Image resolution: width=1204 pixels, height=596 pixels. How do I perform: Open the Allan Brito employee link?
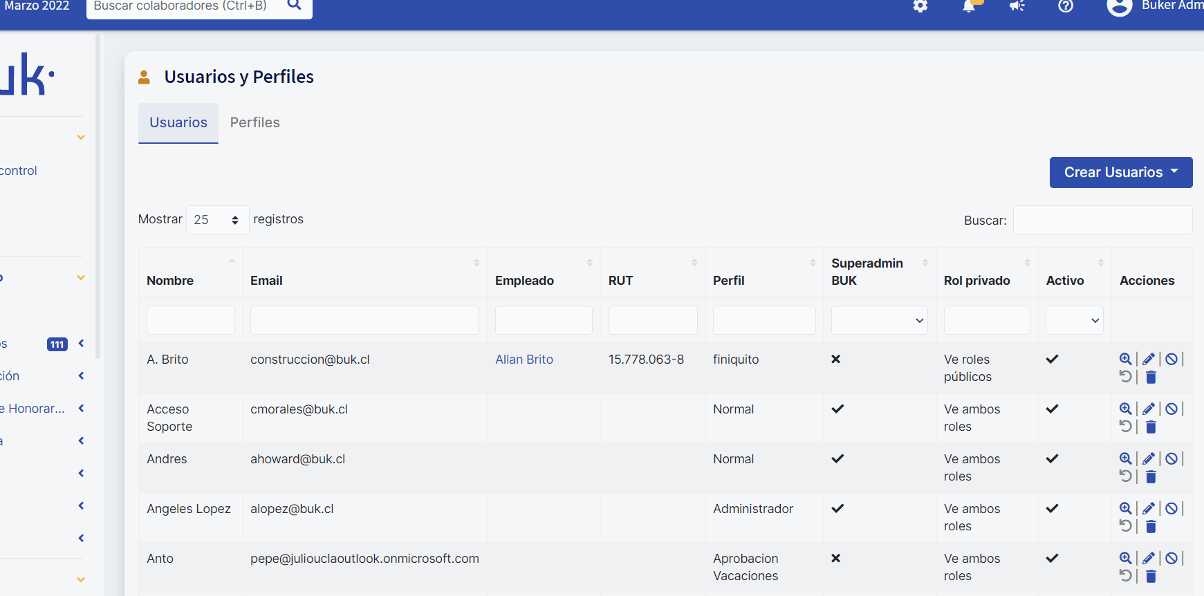(x=524, y=360)
